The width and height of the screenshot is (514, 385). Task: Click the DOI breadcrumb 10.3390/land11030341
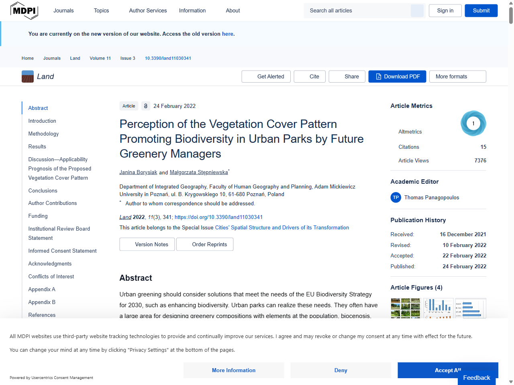(x=168, y=58)
